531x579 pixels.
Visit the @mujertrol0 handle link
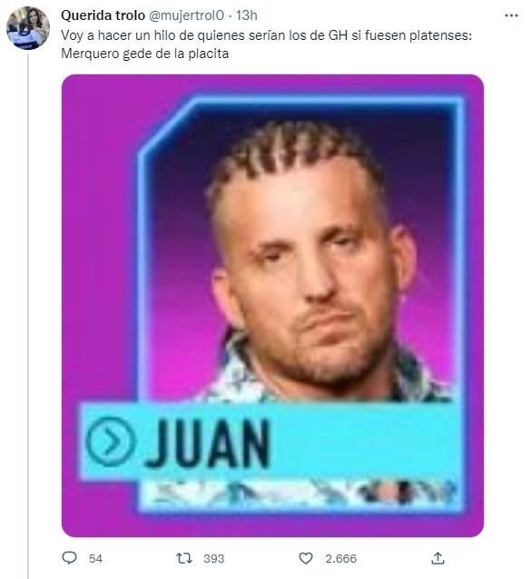coord(186,15)
